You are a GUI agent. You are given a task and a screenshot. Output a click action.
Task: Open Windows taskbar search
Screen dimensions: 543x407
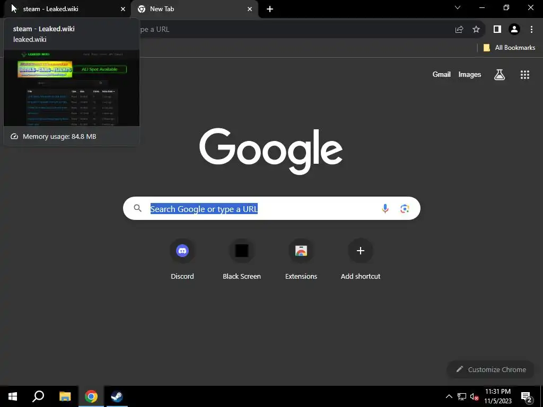coord(38,396)
